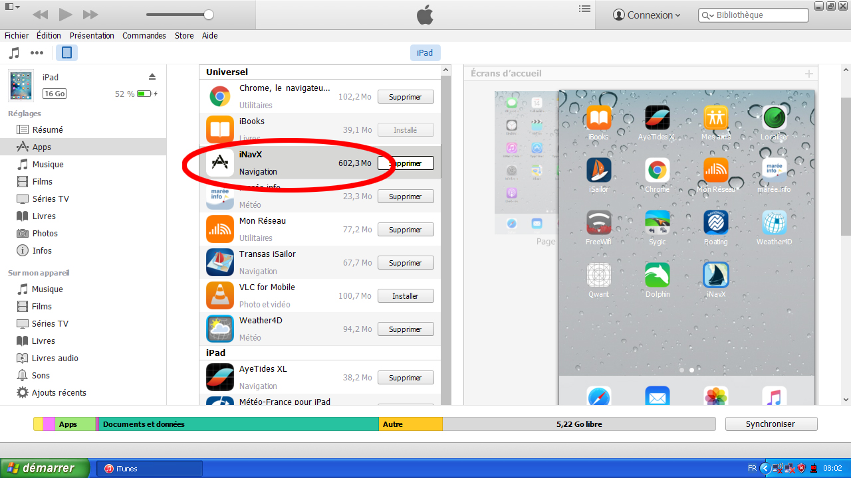Image resolution: width=851 pixels, height=478 pixels.
Task: Open Séries TV under Réglages
Action: tap(51, 199)
